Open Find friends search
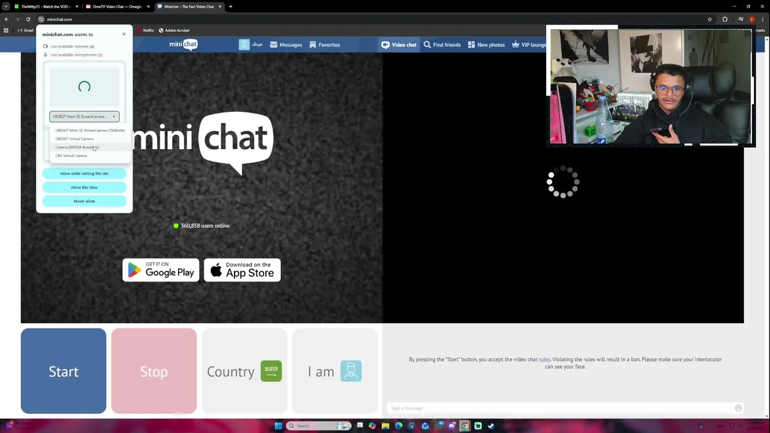 pyautogui.click(x=442, y=45)
